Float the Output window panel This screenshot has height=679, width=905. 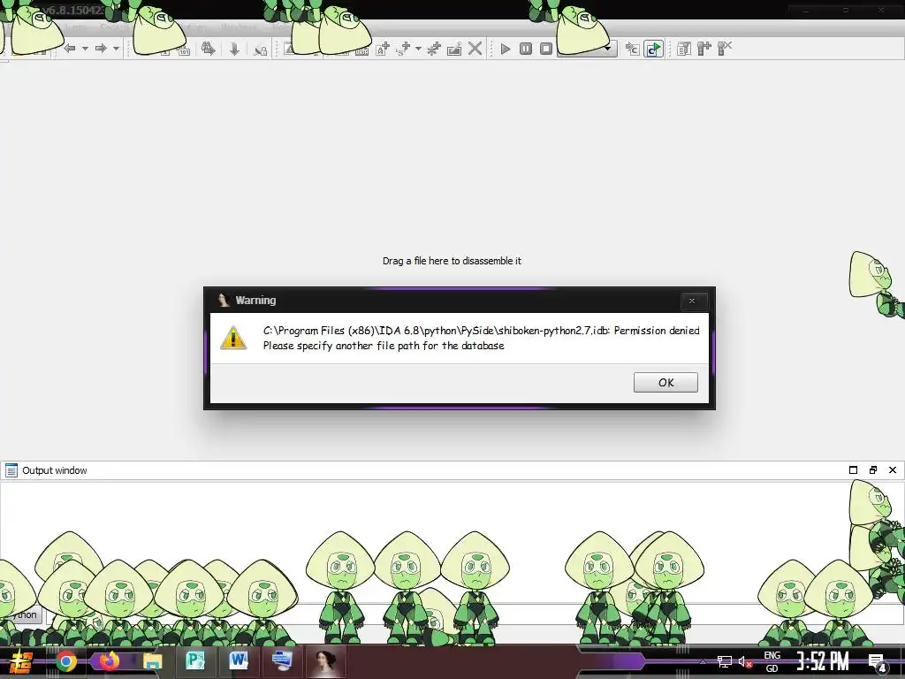click(x=872, y=470)
